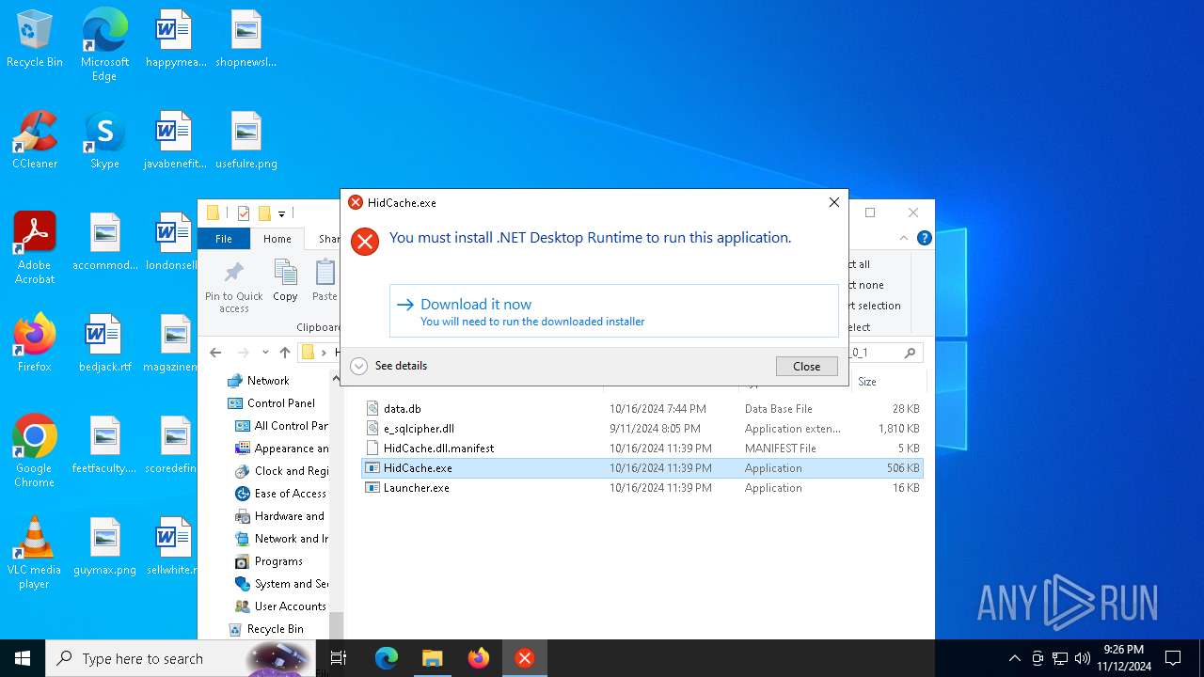Image resolution: width=1204 pixels, height=677 pixels.
Task: Select the HidCache.dll.manifest file
Action: (x=642, y=449)
